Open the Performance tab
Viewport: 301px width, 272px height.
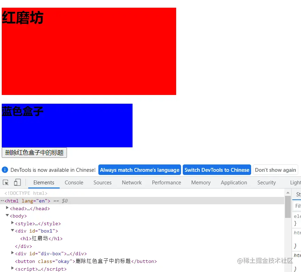click(166, 183)
